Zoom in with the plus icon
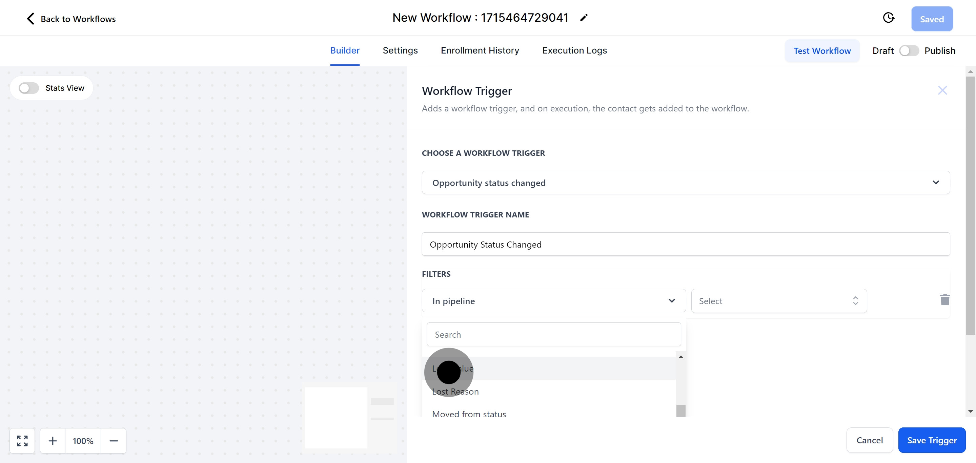976x463 pixels. click(53, 441)
